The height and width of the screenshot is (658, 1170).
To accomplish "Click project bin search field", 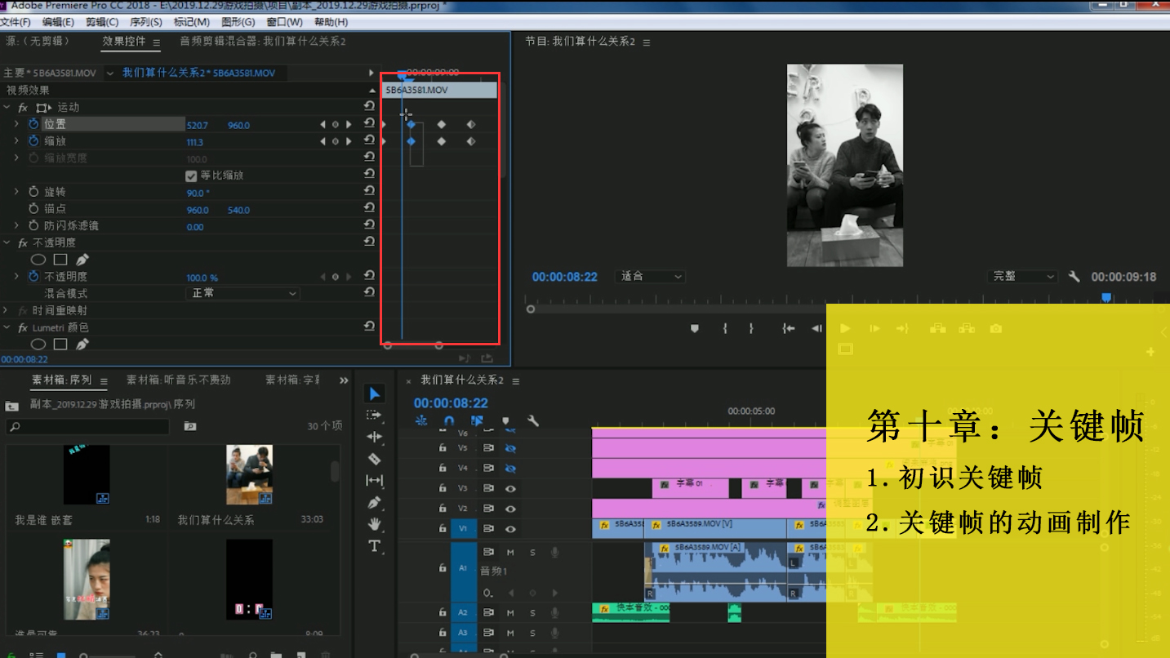I will pos(87,426).
